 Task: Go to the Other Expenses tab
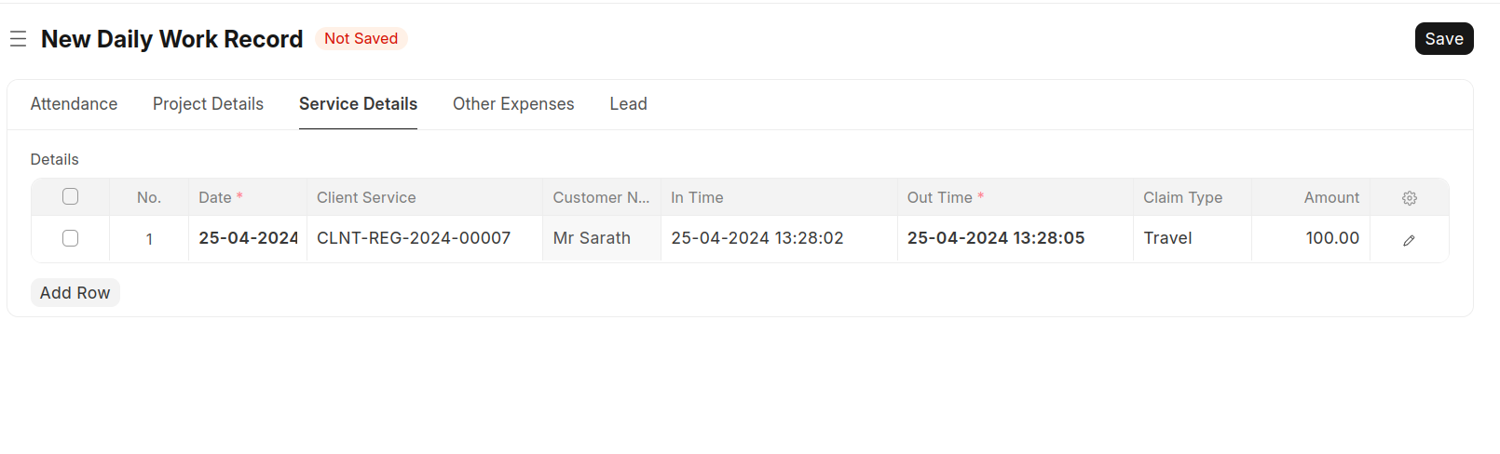[x=513, y=104]
